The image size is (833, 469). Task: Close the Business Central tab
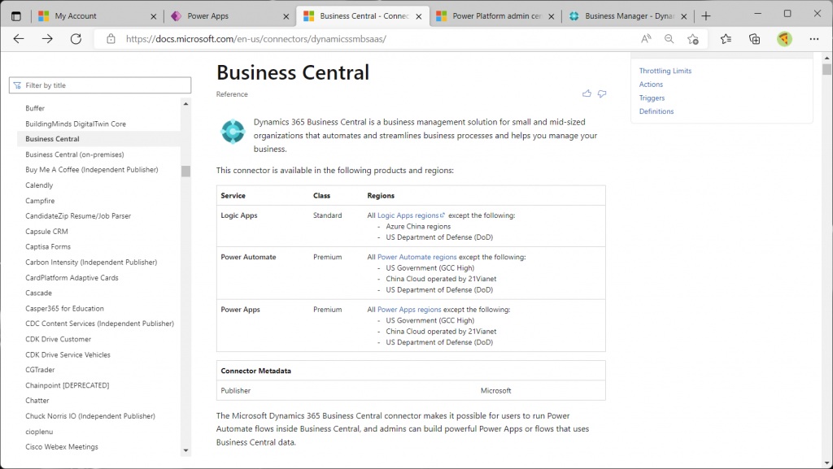[419, 16]
